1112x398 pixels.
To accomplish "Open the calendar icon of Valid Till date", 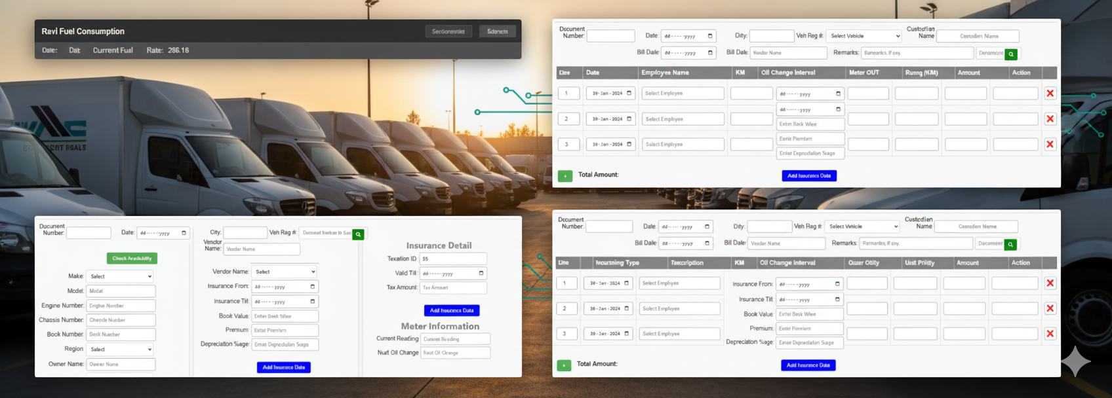I will [481, 273].
